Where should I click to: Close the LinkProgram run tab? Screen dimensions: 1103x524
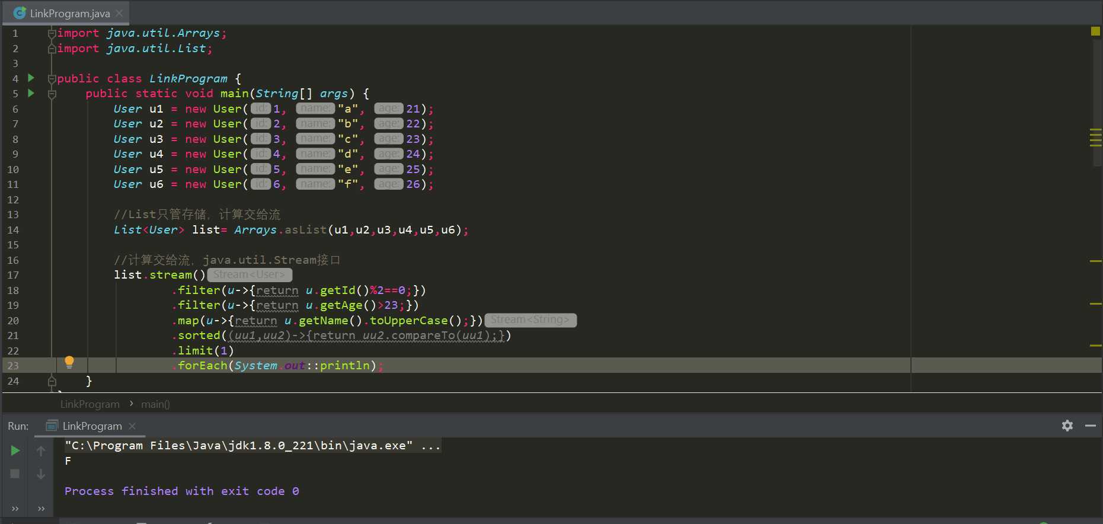click(132, 426)
